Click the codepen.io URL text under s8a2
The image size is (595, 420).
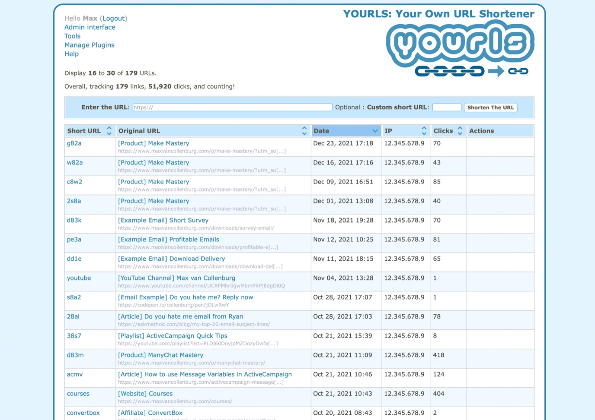[x=173, y=305]
